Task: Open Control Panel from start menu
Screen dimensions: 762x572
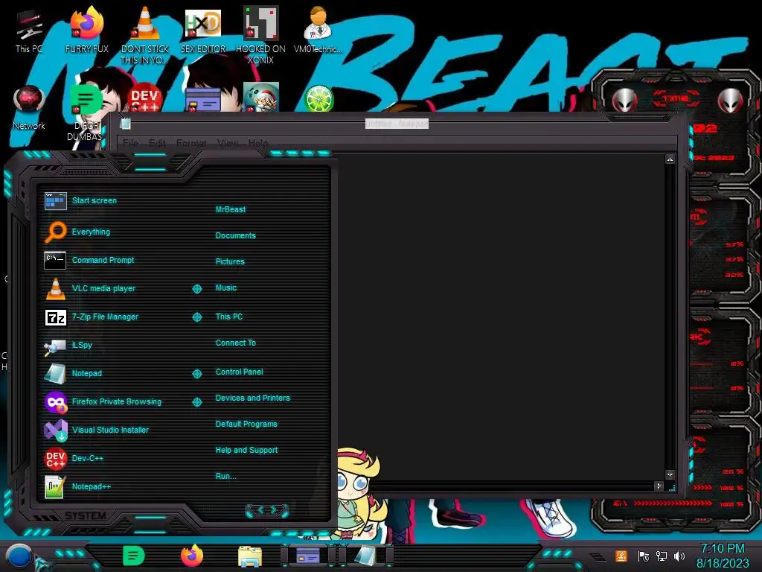Action: pos(239,372)
